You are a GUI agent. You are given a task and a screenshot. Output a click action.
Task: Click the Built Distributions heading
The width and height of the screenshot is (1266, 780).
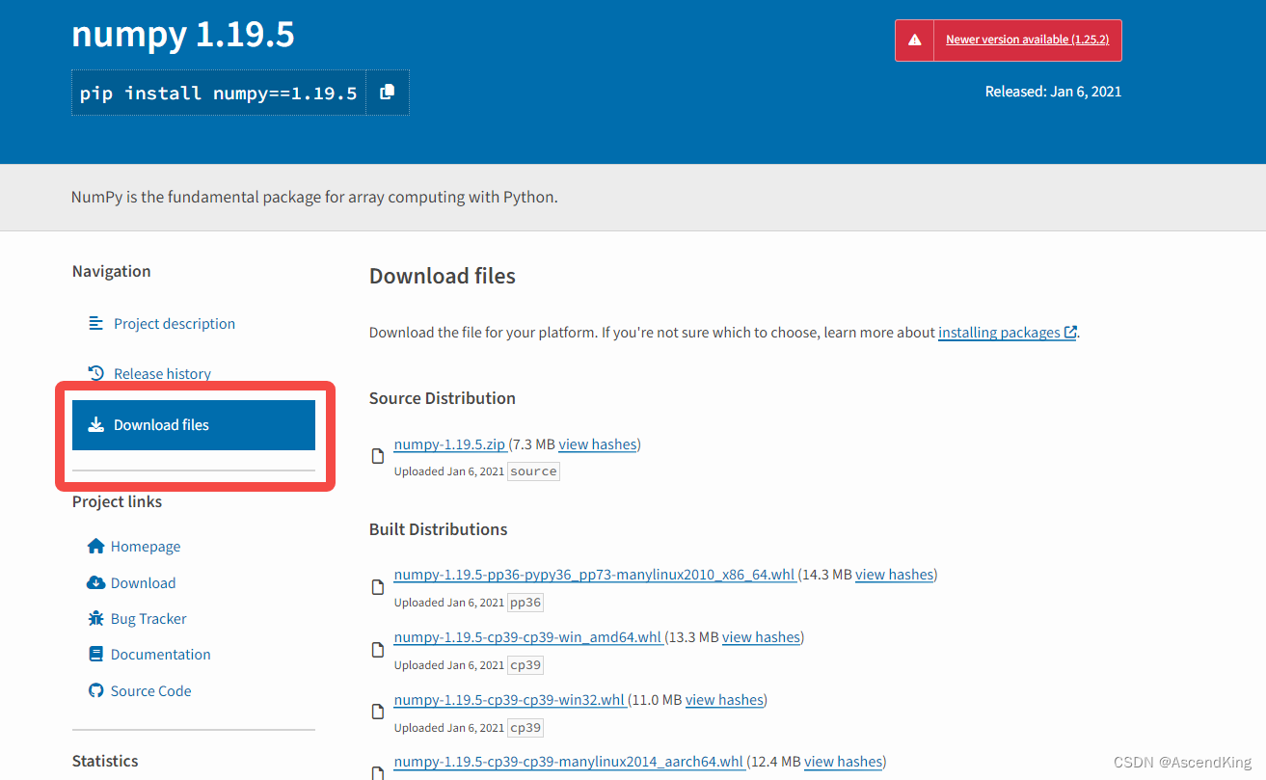point(438,529)
